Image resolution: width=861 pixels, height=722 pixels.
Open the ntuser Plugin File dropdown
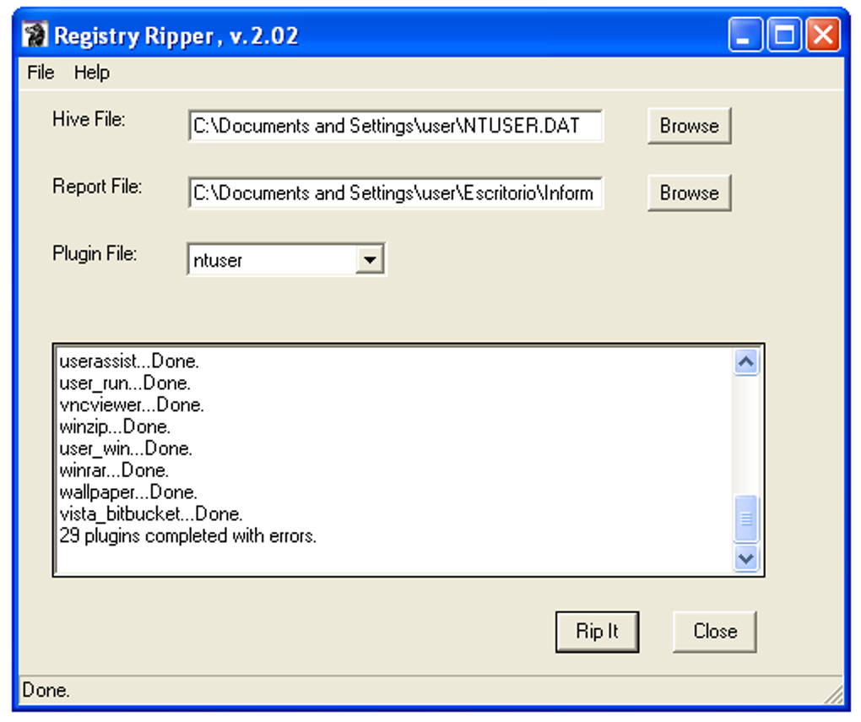(370, 259)
